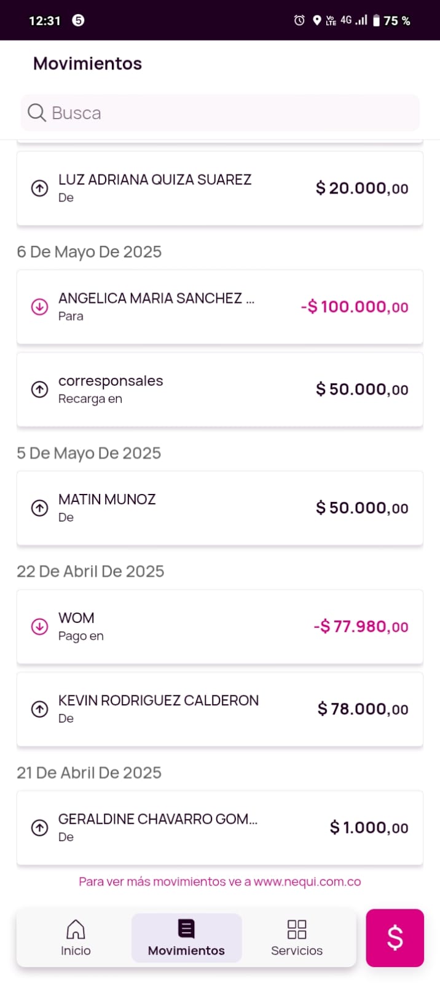440x983 pixels.
Task: Select the Movimientos tab in bottom bar
Action: click(x=186, y=938)
